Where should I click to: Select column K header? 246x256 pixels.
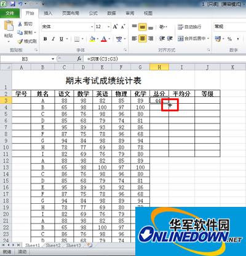click(x=233, y=67)
